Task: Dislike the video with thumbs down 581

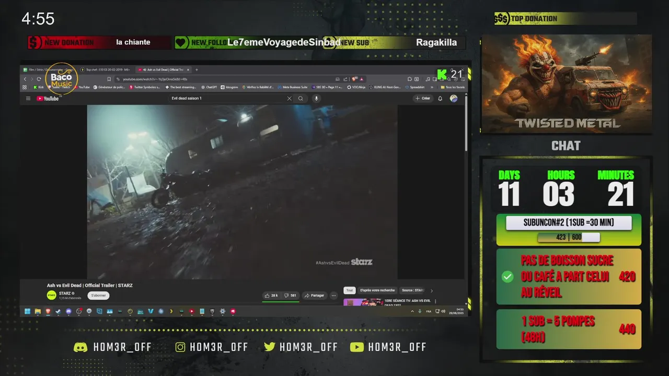Action: [290, 296]
